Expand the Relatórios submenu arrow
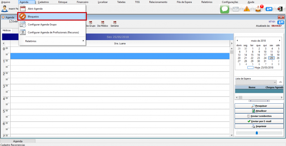 [83, 41]
